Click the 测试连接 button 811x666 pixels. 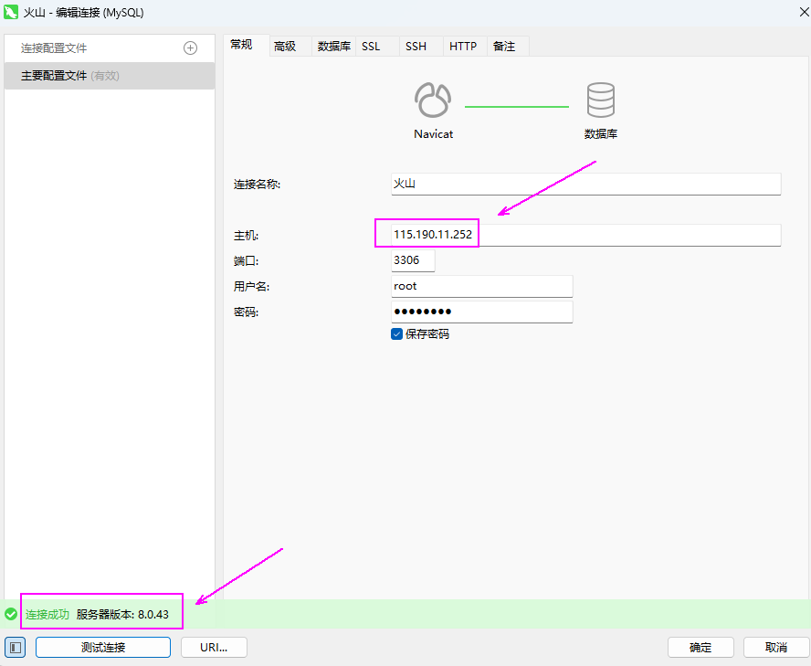103,648
